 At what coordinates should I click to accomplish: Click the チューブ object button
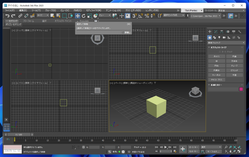pyautogui.click(x=234, y=66)
